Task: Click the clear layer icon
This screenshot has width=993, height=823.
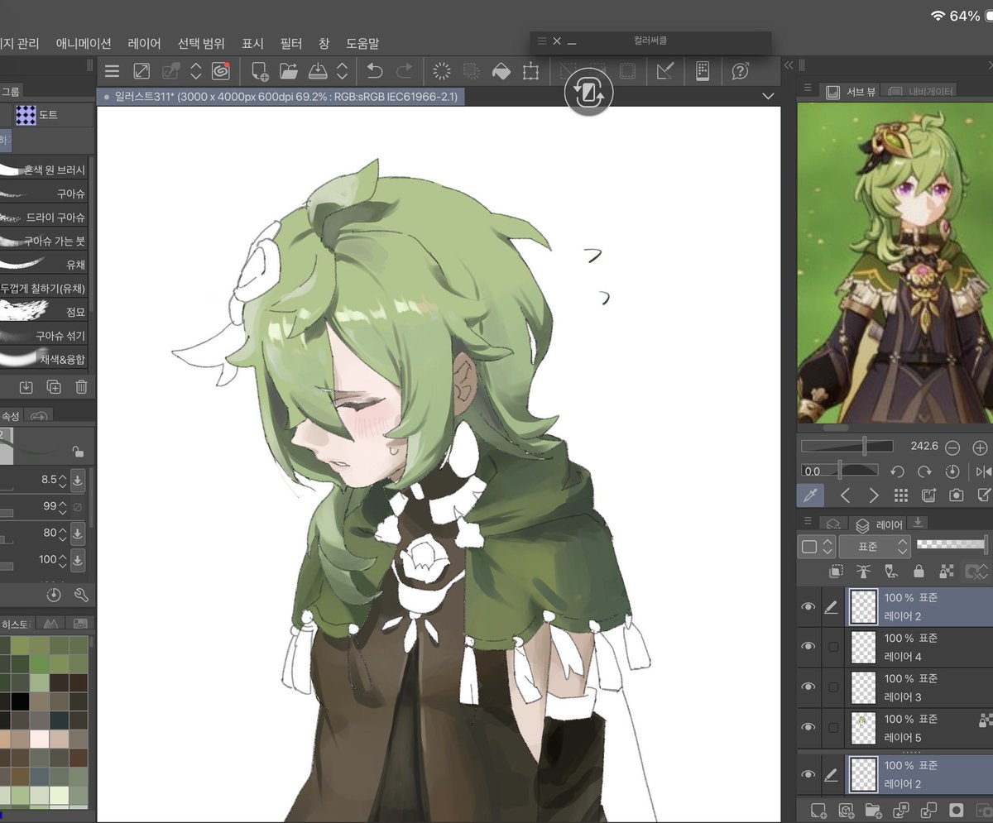Action: (442, 71)
